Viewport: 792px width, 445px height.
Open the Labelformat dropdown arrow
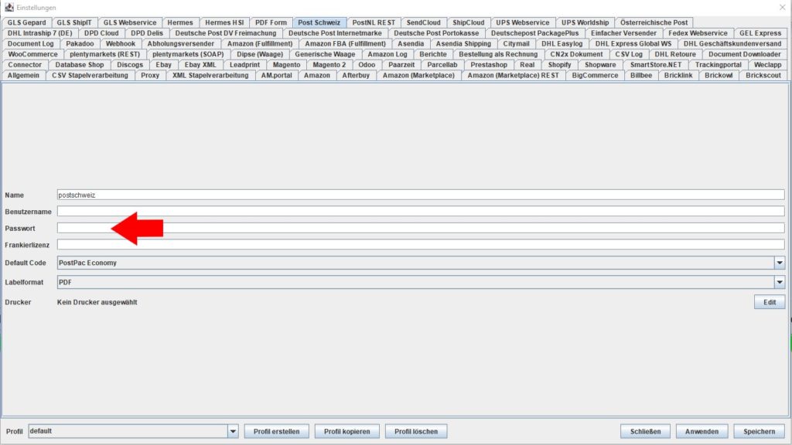pos(780,282)
